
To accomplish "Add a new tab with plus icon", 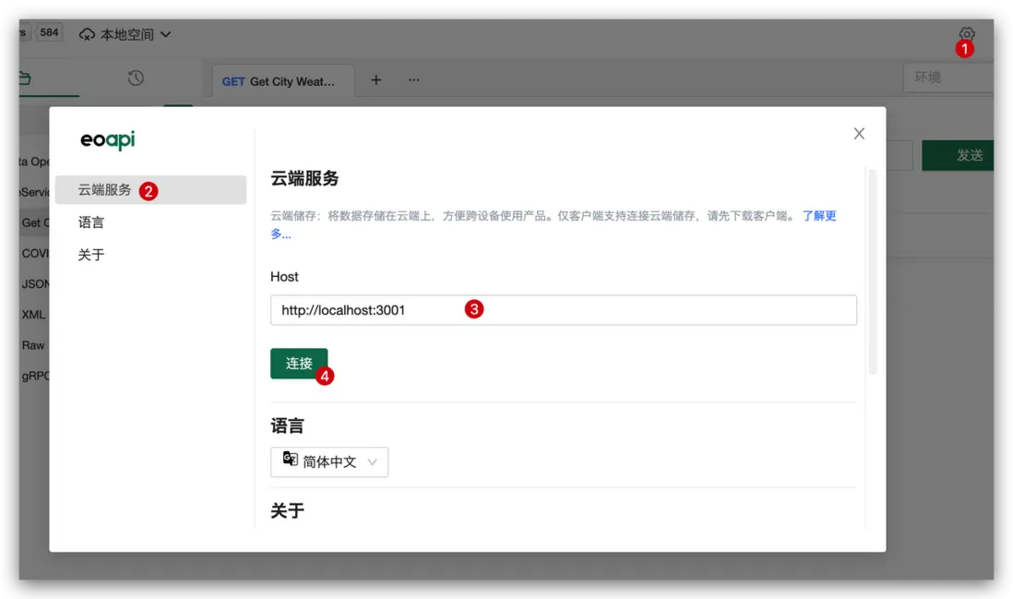I will click(x=376, y=80).
